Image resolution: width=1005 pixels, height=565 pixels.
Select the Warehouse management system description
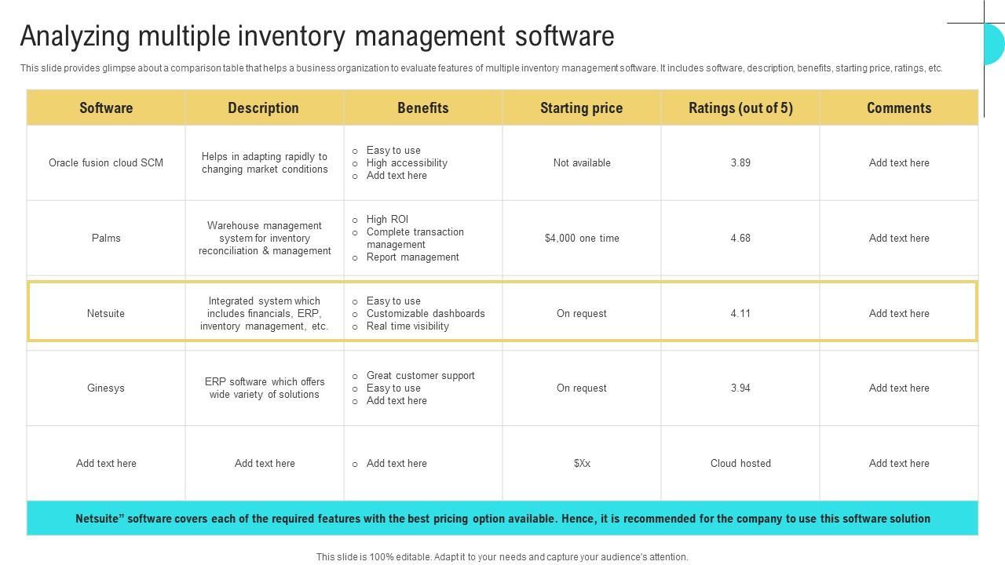[x=265, y=239]
